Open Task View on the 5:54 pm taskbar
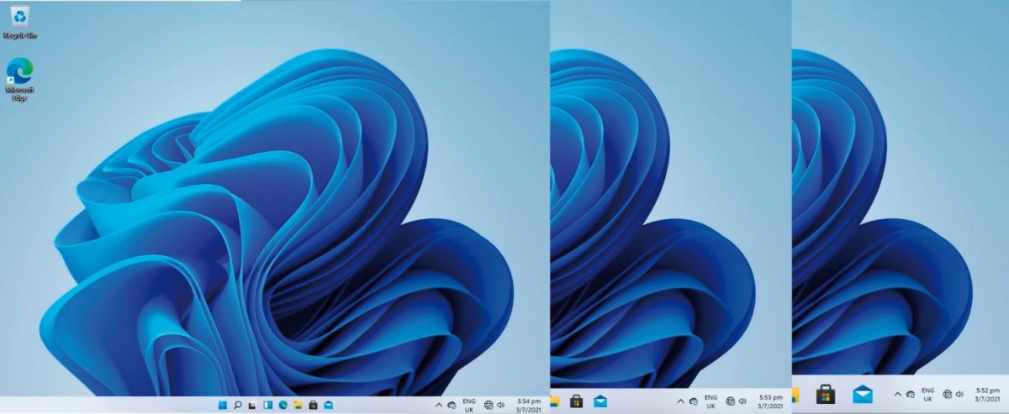This screenshot has height=414, width=1009. (252, 405)
